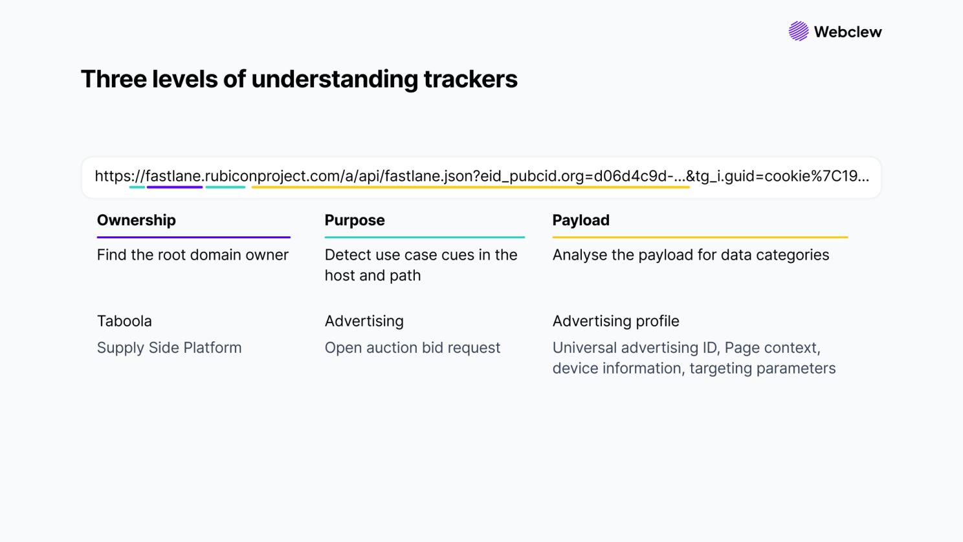Click the Advertising purpose label
963x542 pixels.
[x=364, y=321]
